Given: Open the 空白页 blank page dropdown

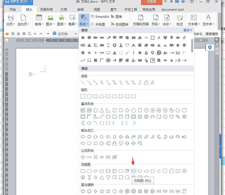Looking at the screenshot, I should coord(23,20).
